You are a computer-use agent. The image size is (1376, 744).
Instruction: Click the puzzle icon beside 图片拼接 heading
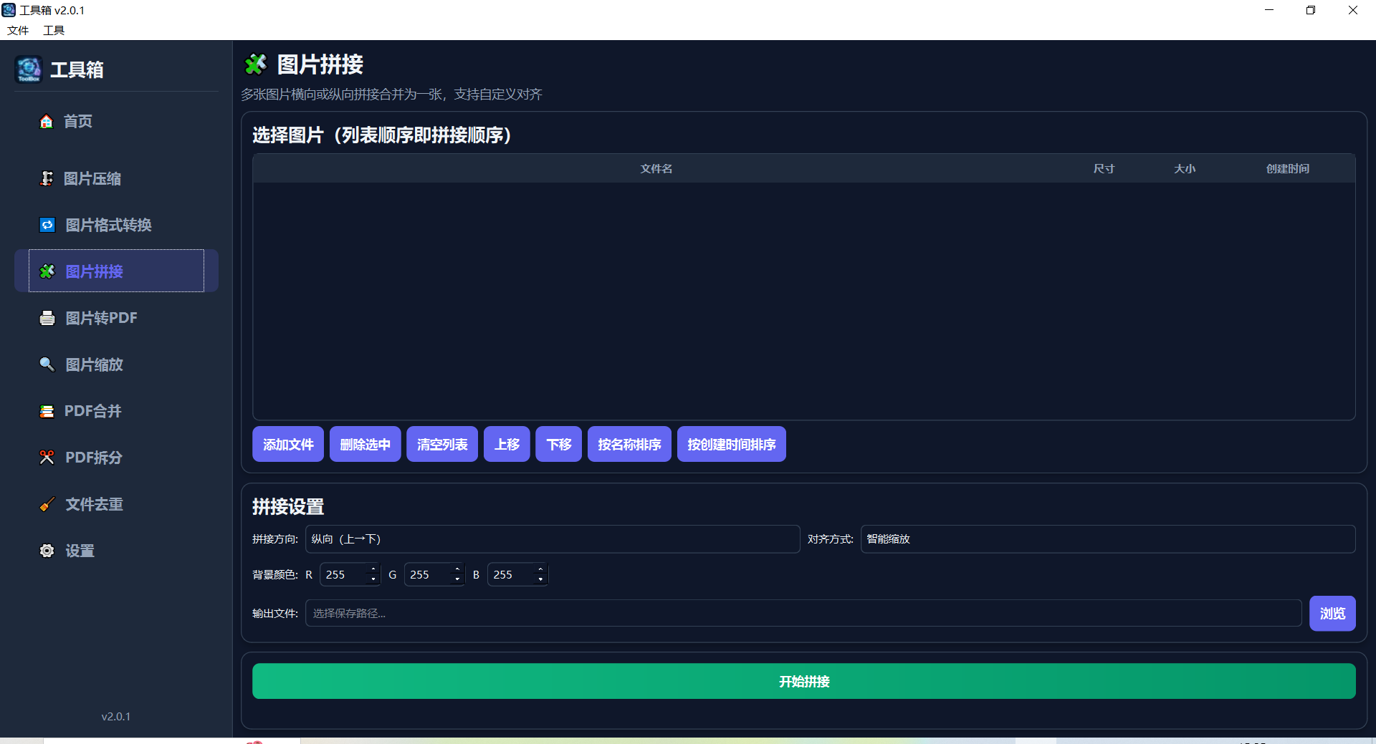click(256, 64)
